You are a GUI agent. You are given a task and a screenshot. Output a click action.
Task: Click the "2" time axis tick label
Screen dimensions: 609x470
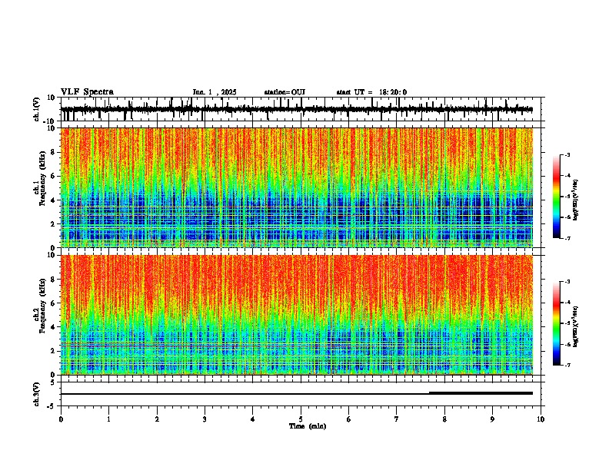pos(157,419)
